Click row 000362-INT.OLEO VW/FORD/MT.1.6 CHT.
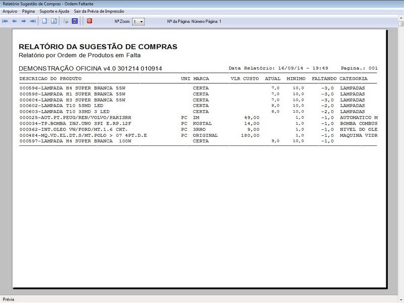 198,129
